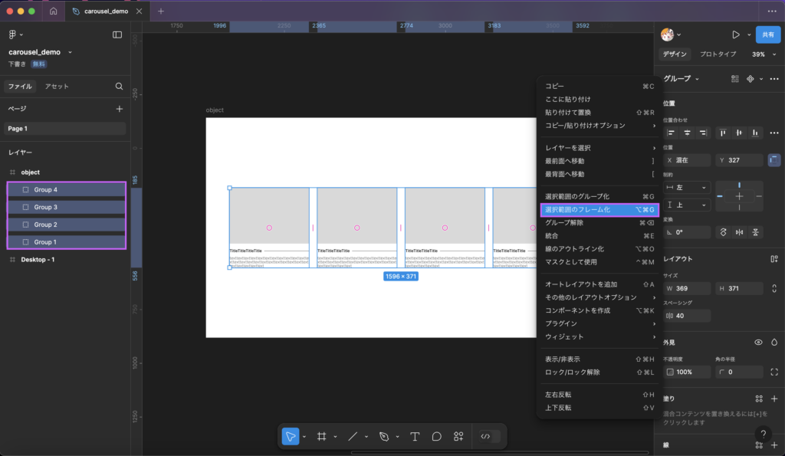This screenshot has width=785, height=456.
Task: Align top icon in 位置合わせ
Action: click(x=723, y=133)
